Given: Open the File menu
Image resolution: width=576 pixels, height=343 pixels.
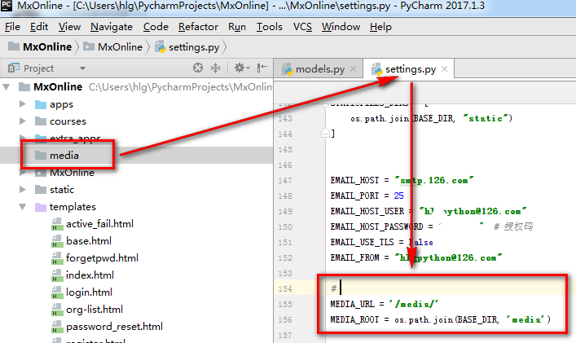Looking at the screenshot, I should (12, 27).
